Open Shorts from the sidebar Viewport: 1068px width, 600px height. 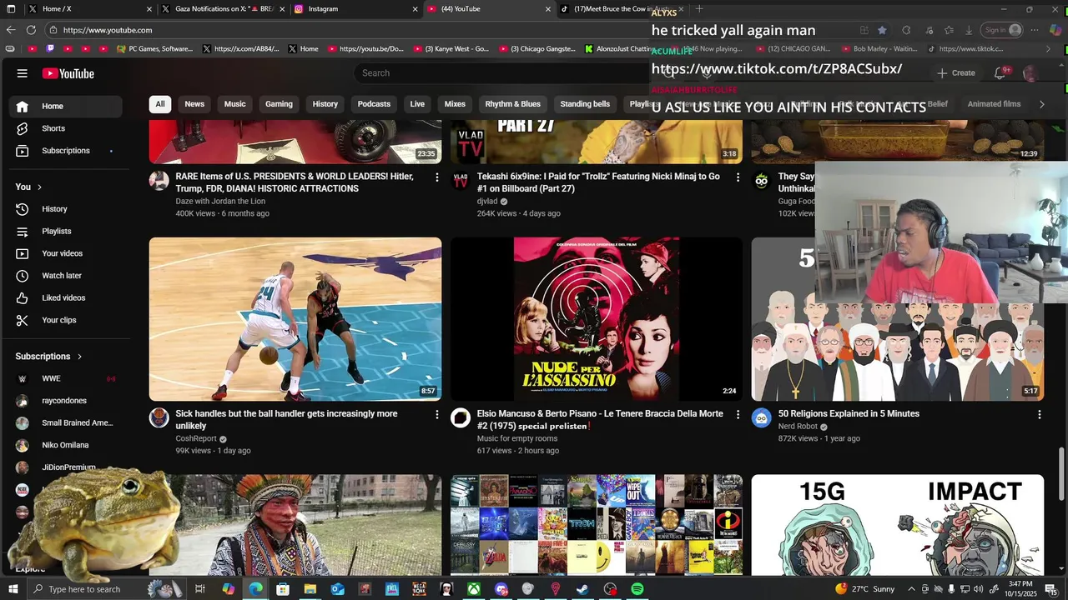click(65, 128)
